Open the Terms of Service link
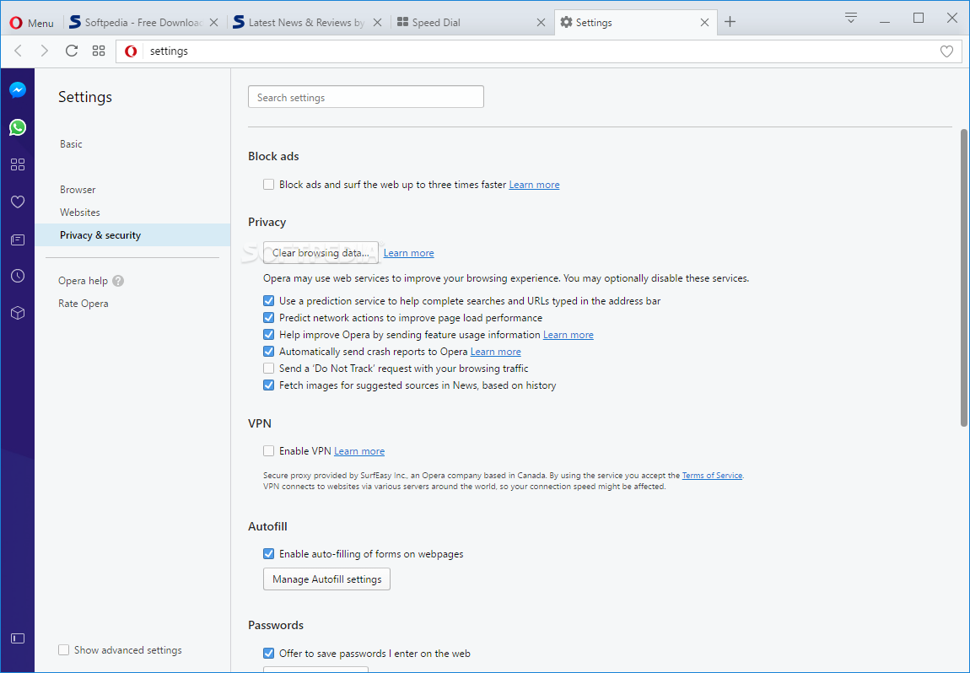The image size is (970, 673). pyautogui.click(x=712, y=475)
